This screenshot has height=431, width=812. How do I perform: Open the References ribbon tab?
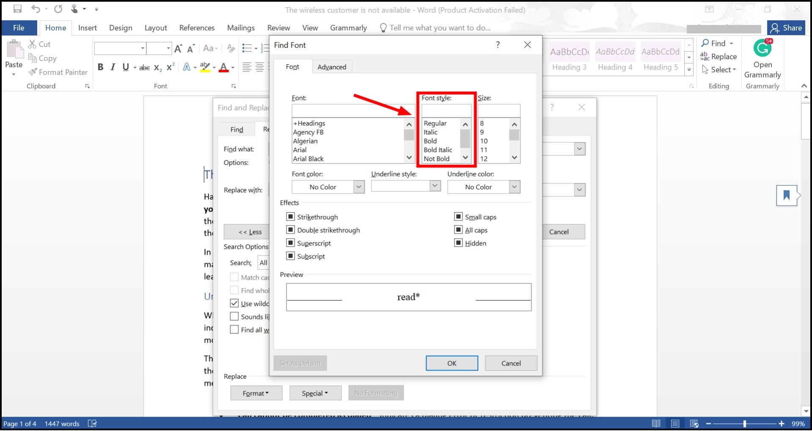pos(196,27)
